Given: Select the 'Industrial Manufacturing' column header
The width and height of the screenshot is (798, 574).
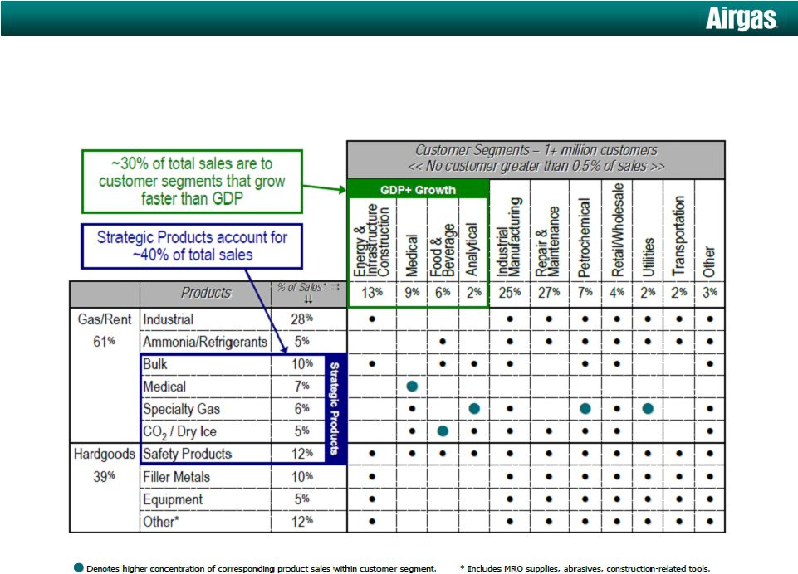Looking at the screenshot, I should coord(509,237).
